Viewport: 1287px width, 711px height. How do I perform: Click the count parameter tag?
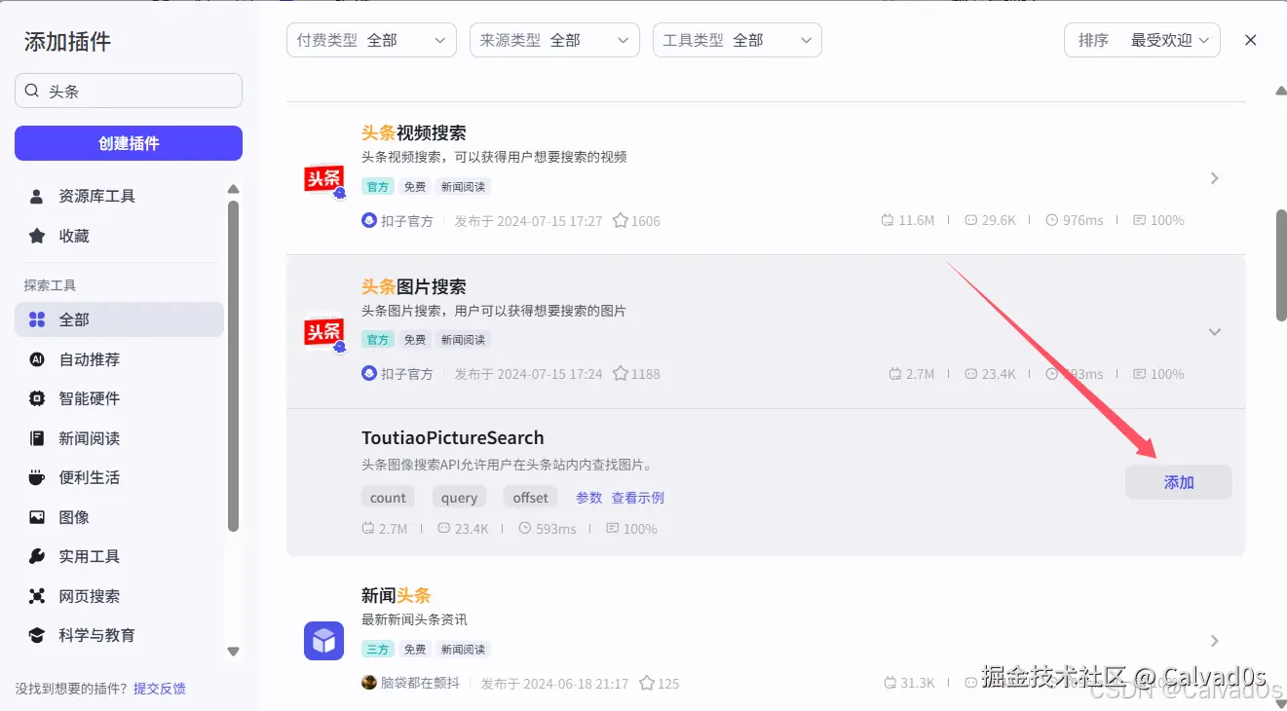pos(388,498)
